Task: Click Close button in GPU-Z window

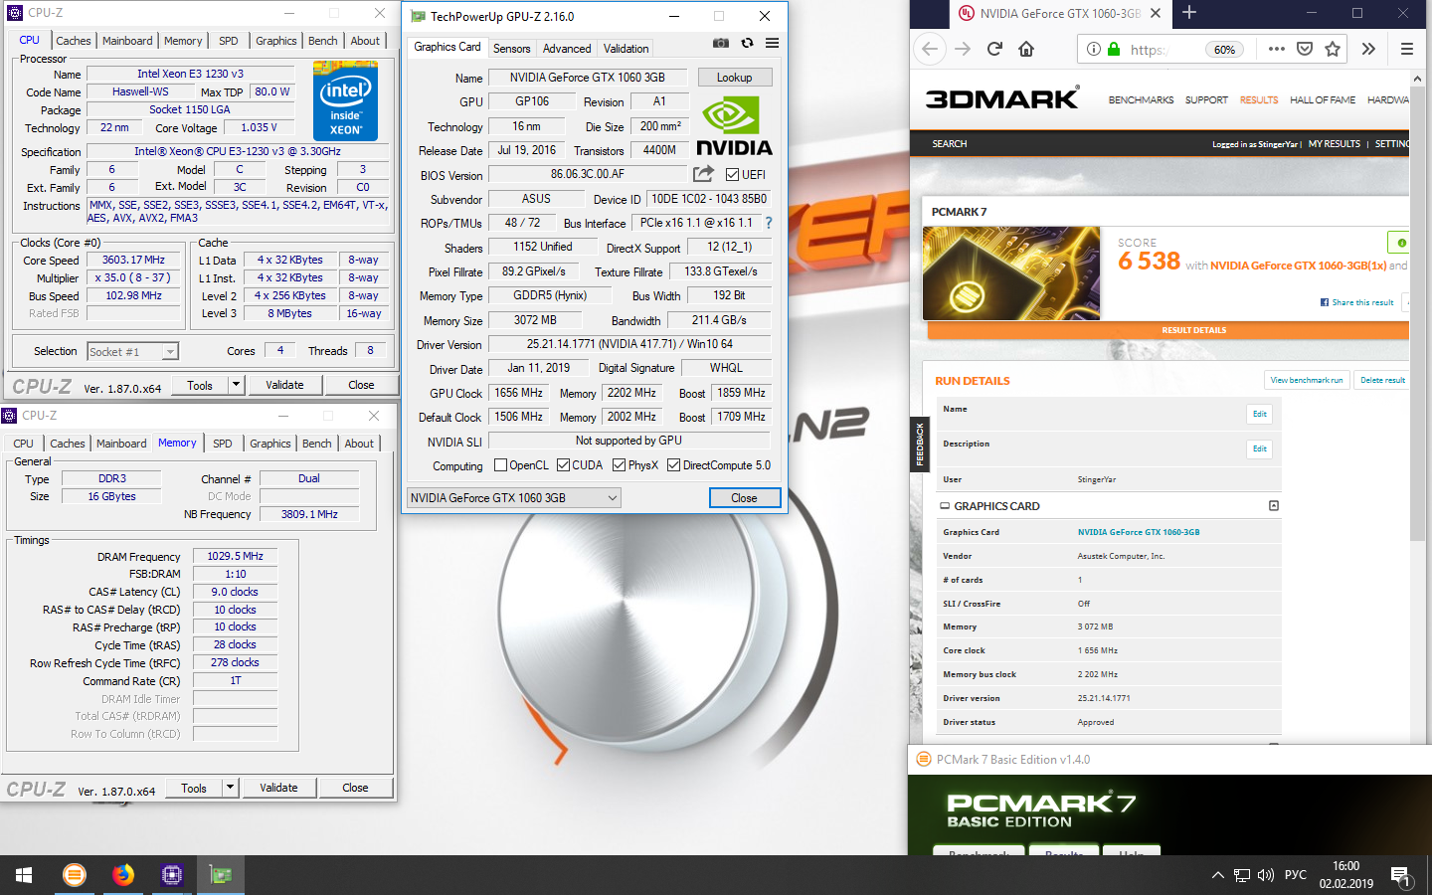Action: click(744, 498)
